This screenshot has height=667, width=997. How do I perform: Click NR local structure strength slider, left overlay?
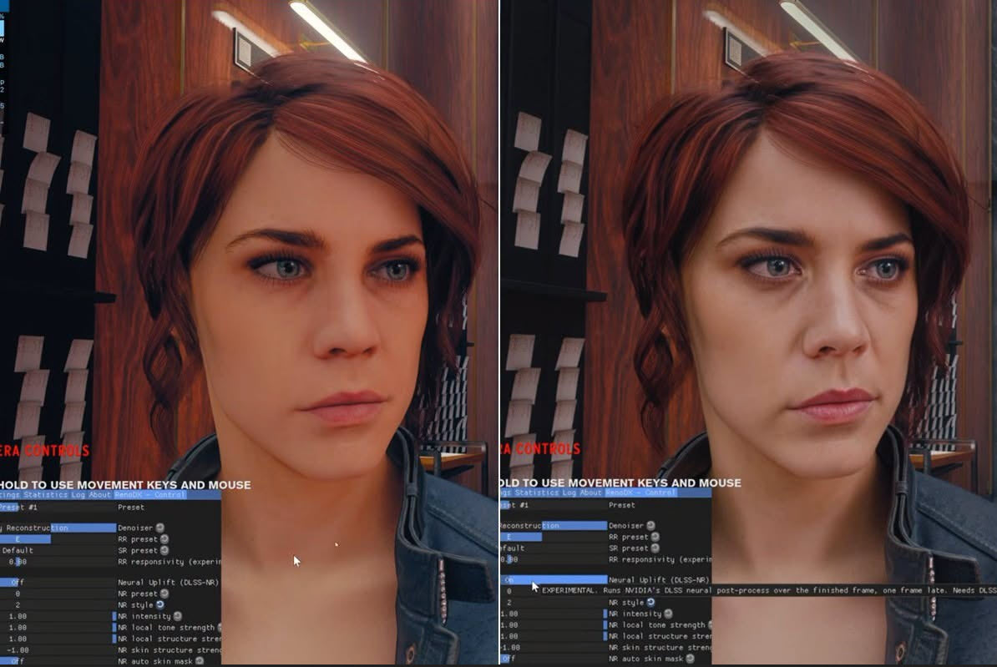58,639
